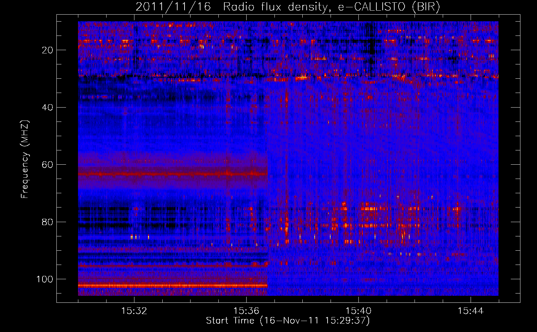Viewport: 537px width, 332px height.
Task: Click the red horizontal band near 63 MHz
Action: 173,174
